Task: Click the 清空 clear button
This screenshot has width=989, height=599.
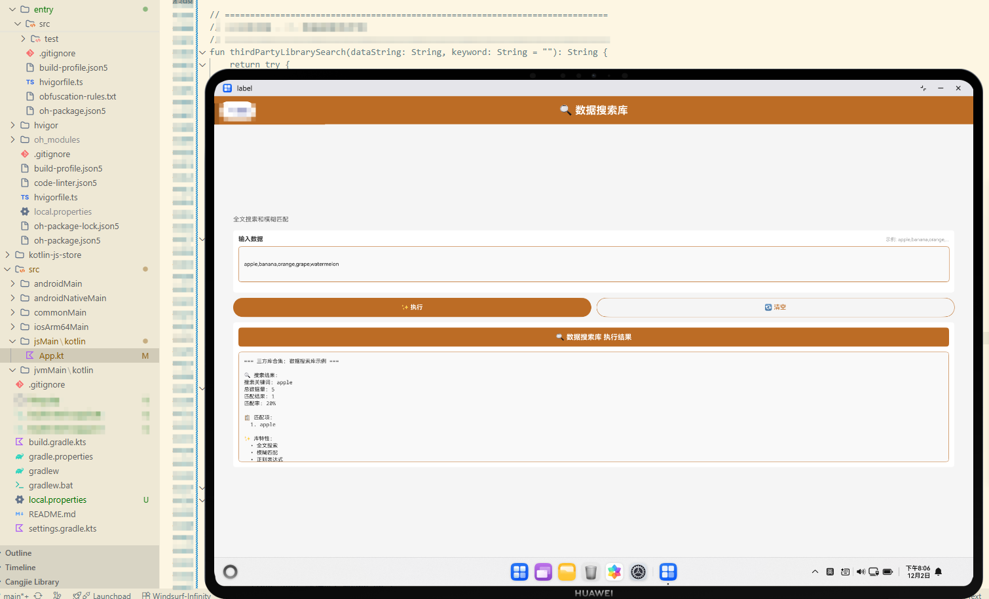Action: [x=775, y=307]
